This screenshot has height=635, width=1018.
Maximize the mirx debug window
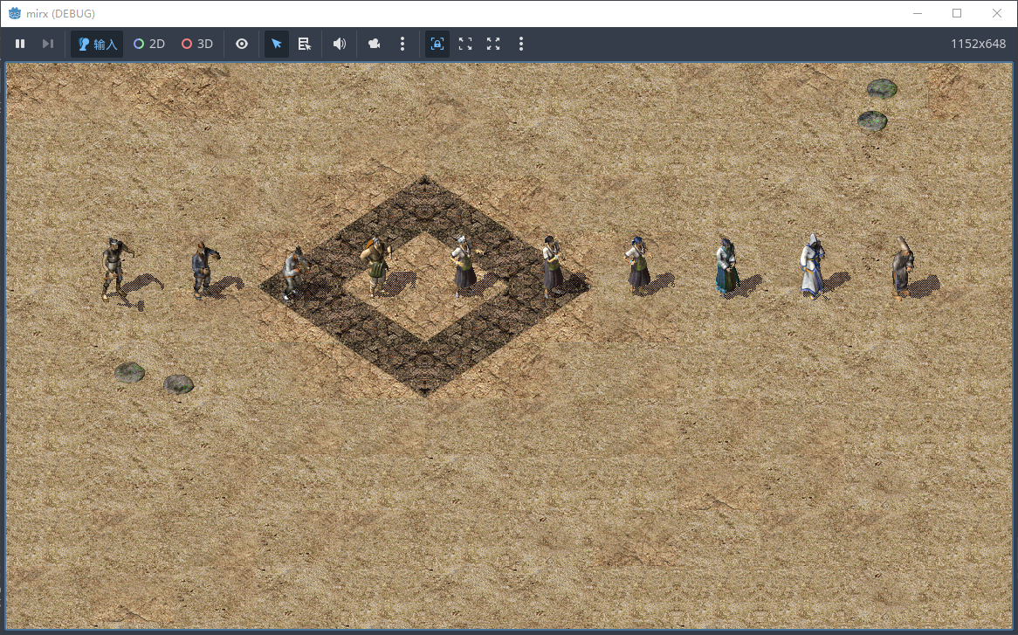coord(957,13)
